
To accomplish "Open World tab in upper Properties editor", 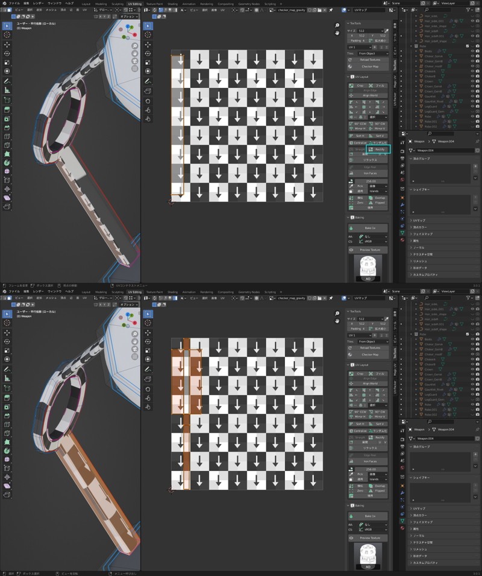I will 402,180.
